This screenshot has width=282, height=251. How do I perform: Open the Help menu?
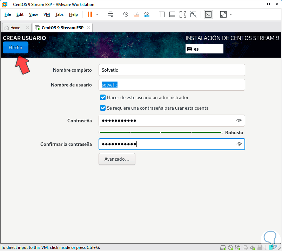[x=73, y=14]
